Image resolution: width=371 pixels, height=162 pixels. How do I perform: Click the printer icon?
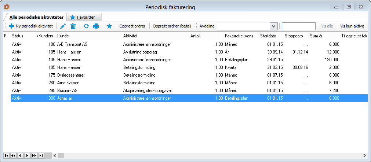pyautogui.click(x=96, y=26)
